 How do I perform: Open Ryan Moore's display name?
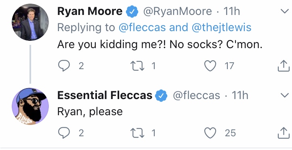pyautogui.click(x=90, y=11)
